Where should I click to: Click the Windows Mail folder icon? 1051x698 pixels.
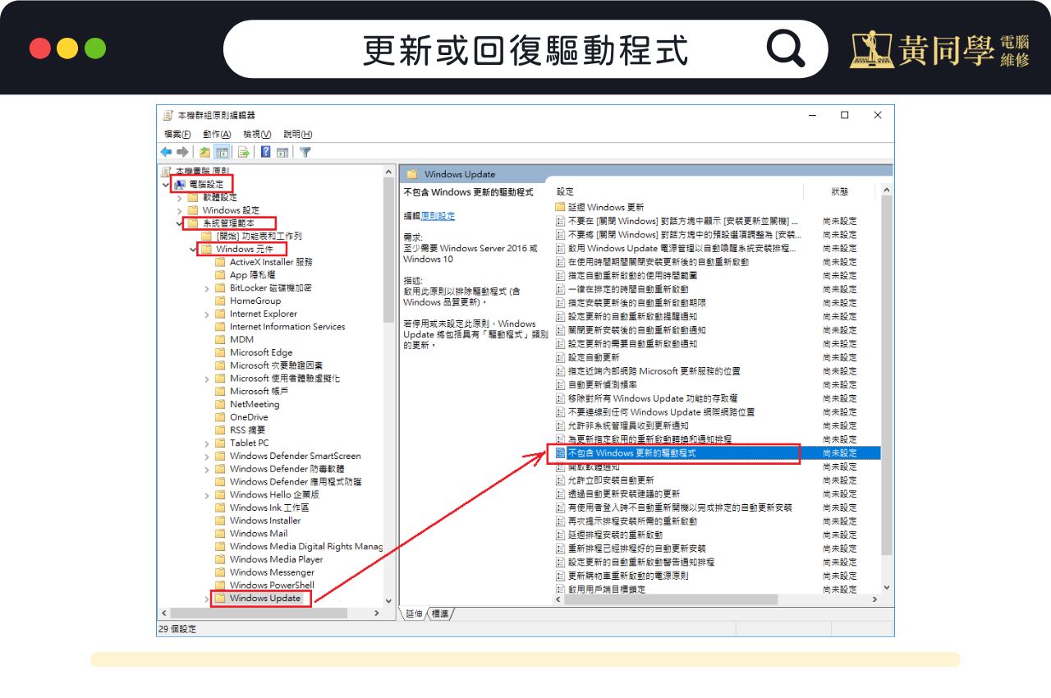[220, 534]
